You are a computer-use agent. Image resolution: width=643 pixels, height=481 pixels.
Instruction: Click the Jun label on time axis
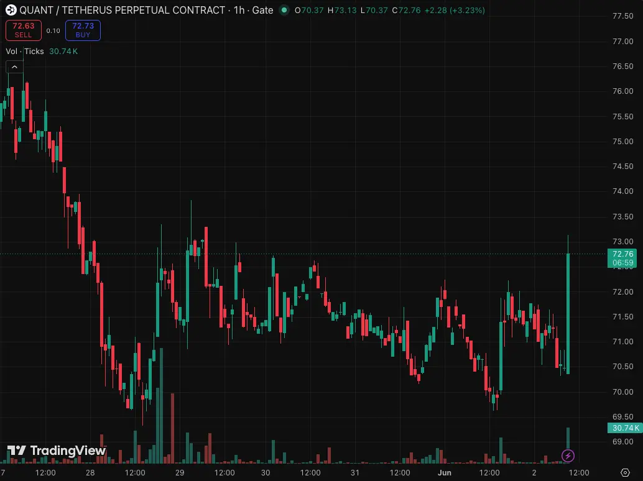pos(445,472)
